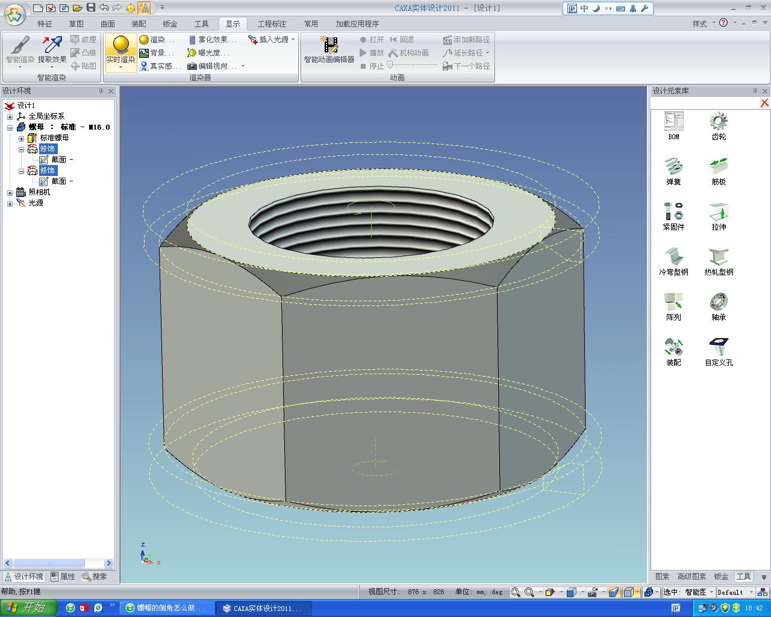771x617 pixels.
Task: Select 弹簧 spring tool in library
Action: [673, 171]
